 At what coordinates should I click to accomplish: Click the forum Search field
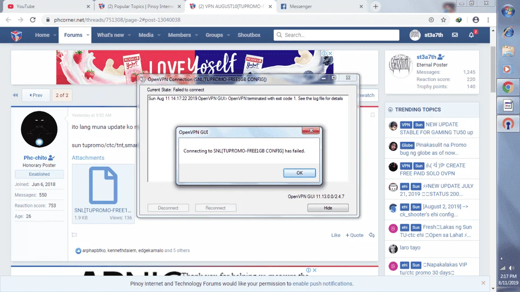click(336, 35)
